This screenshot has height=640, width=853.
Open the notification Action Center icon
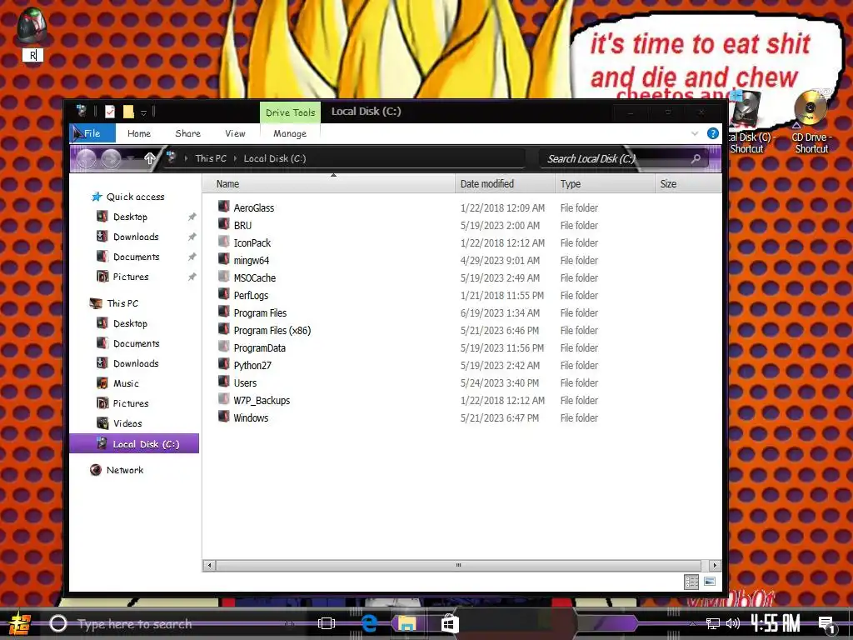827,624
